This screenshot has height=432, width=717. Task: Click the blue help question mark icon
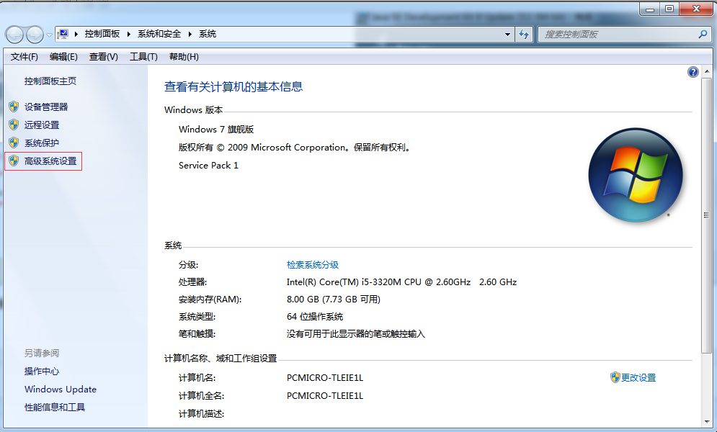click(693, 72)
